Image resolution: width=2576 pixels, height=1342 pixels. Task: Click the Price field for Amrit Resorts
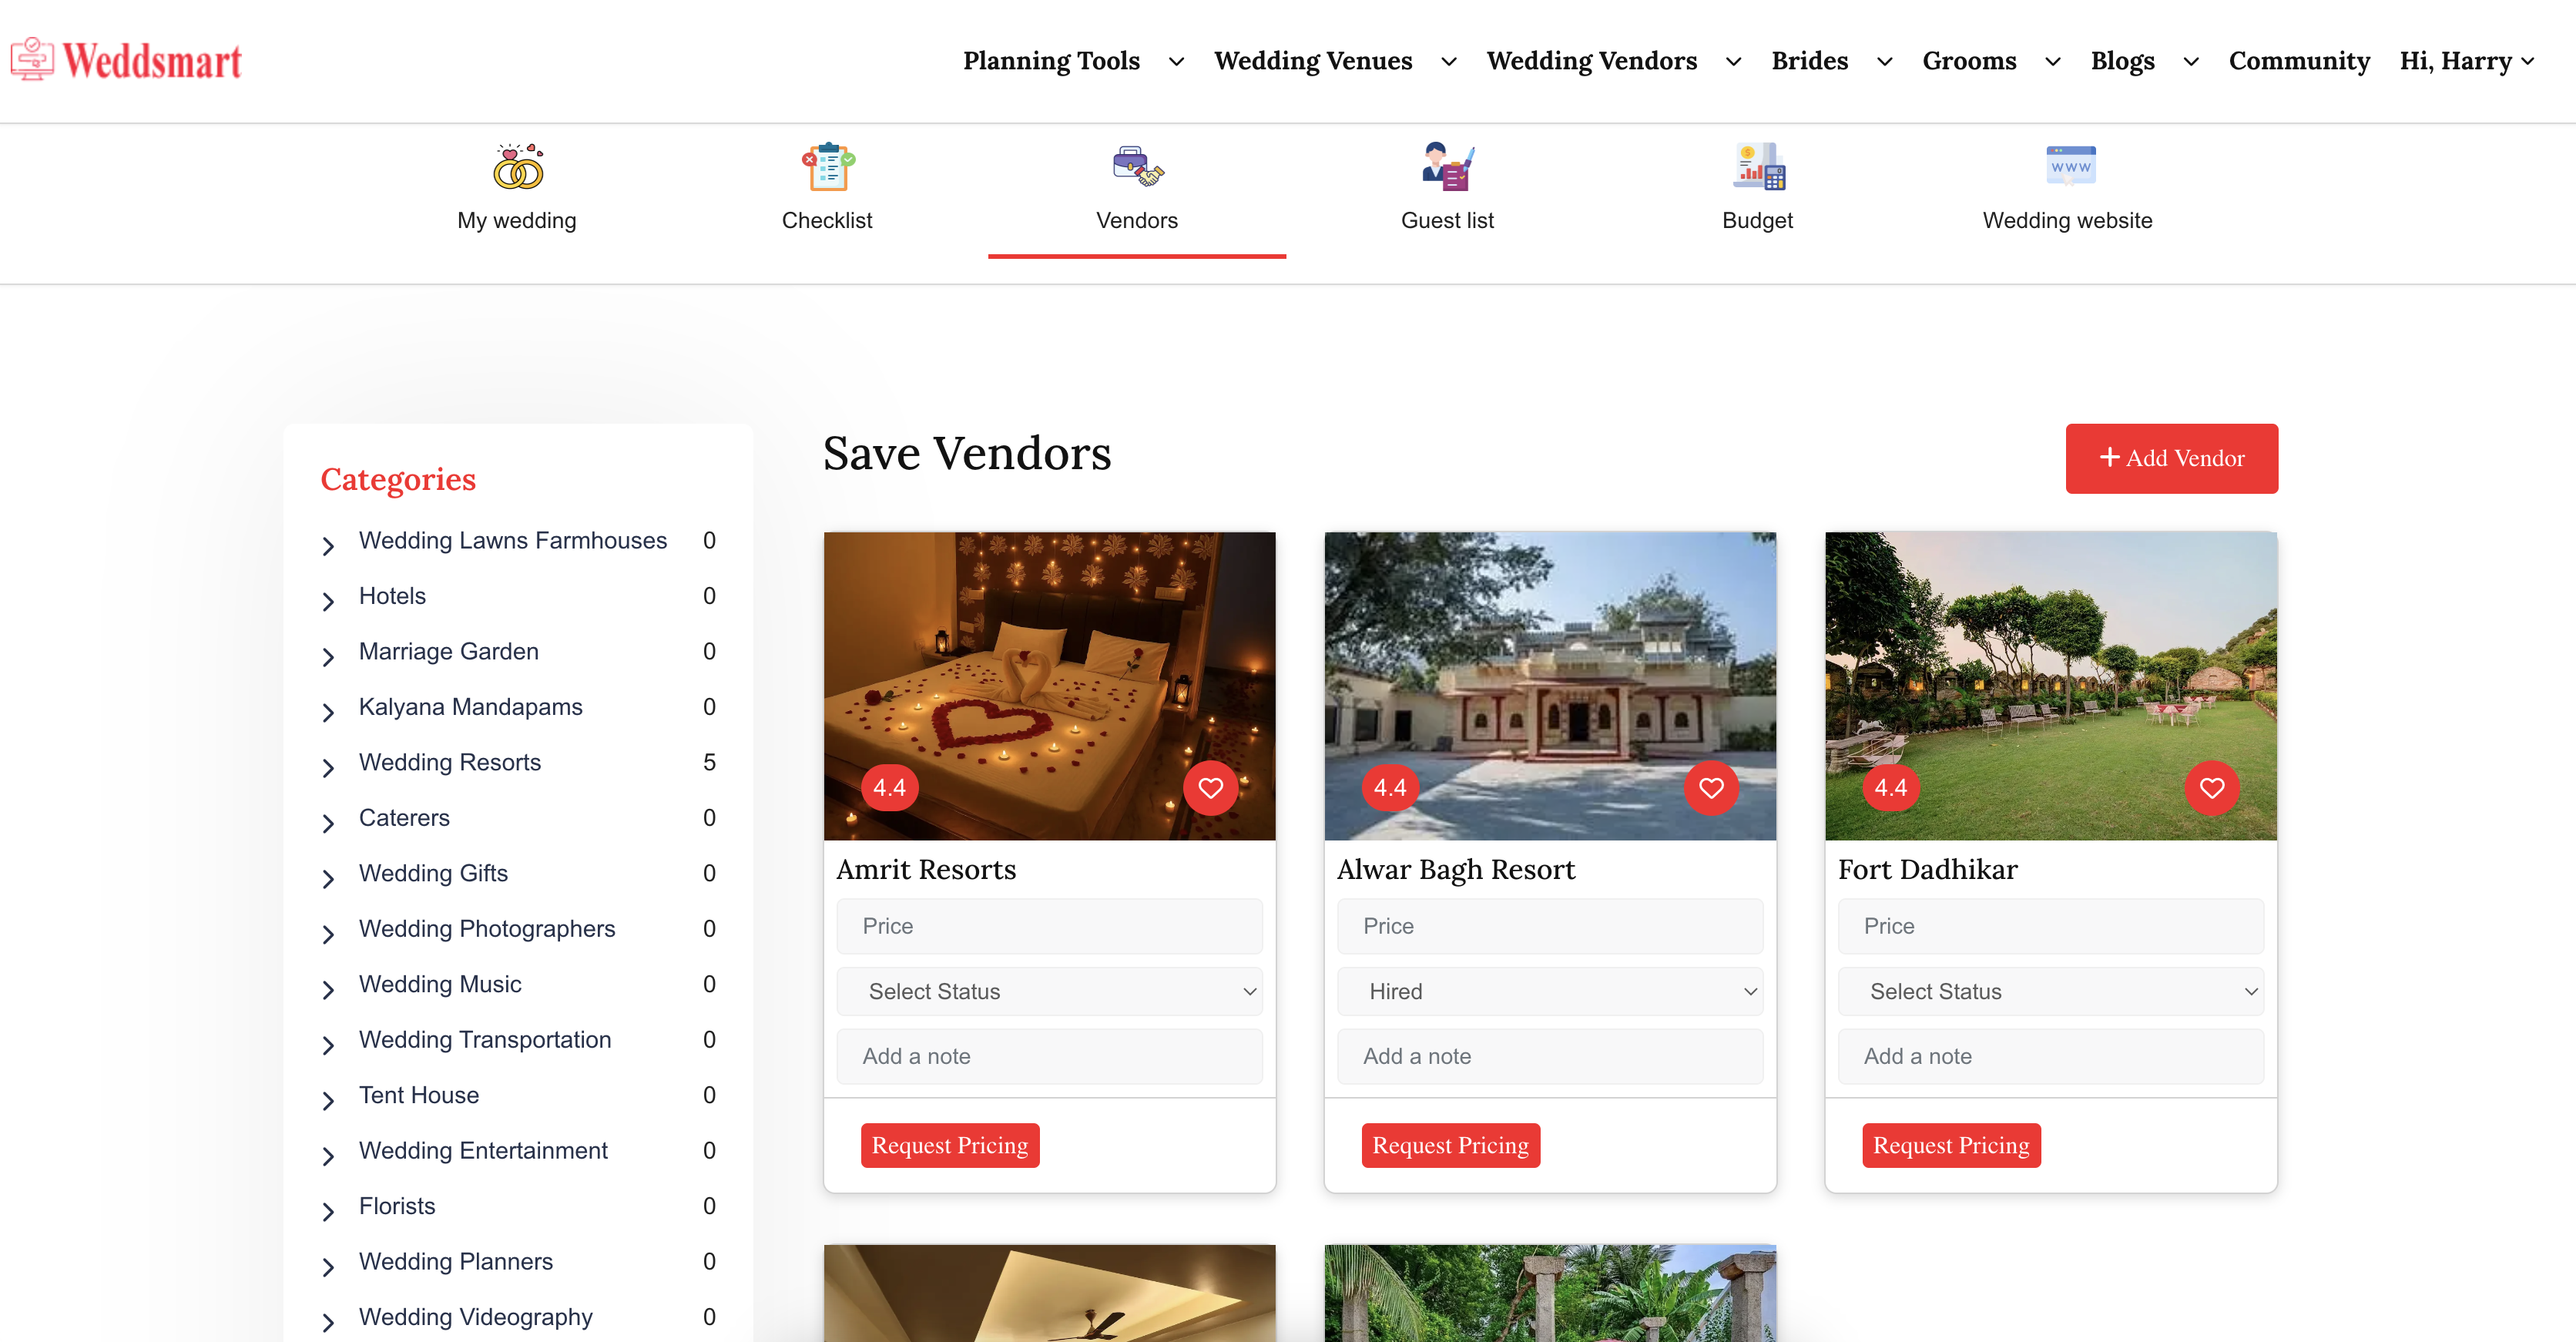(x=1049, y=926)
